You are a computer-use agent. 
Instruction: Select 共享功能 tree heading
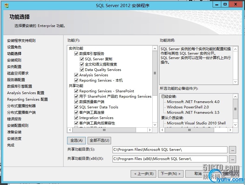(x=76, y=86)
